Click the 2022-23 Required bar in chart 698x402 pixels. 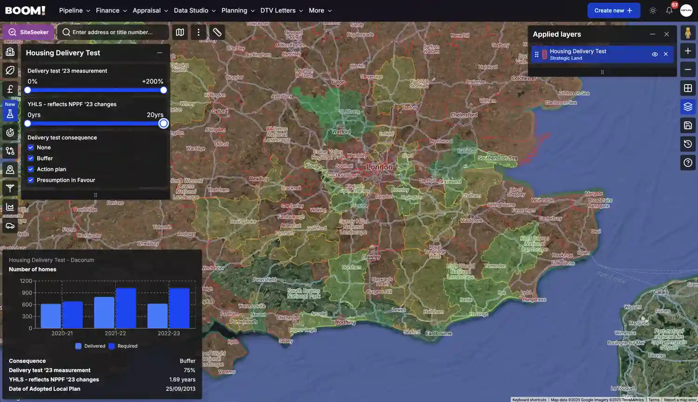click(x=179, y=308)
